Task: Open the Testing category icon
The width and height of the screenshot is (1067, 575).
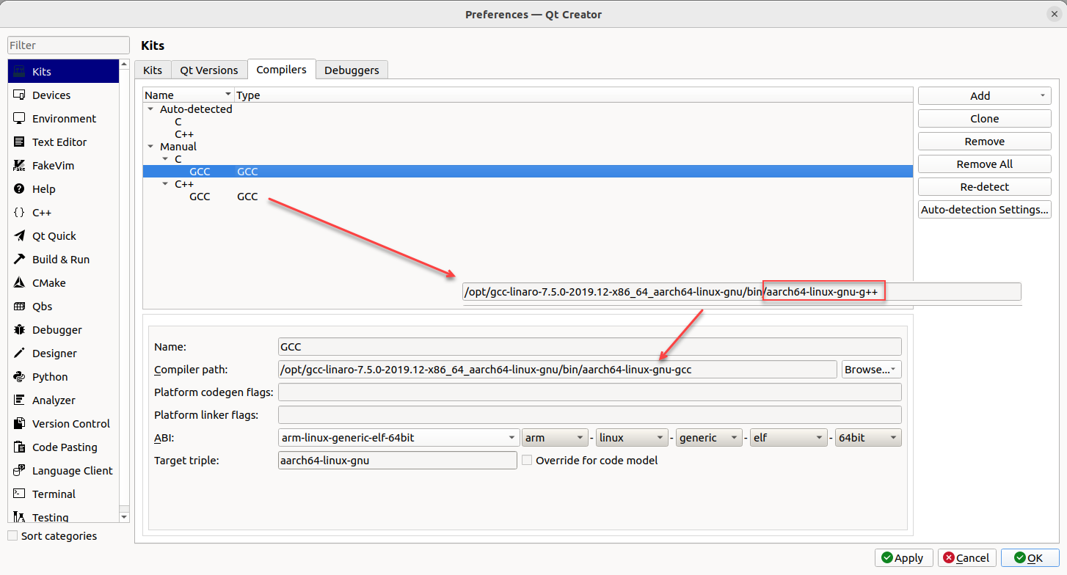Action: click(x=19, y=518)
